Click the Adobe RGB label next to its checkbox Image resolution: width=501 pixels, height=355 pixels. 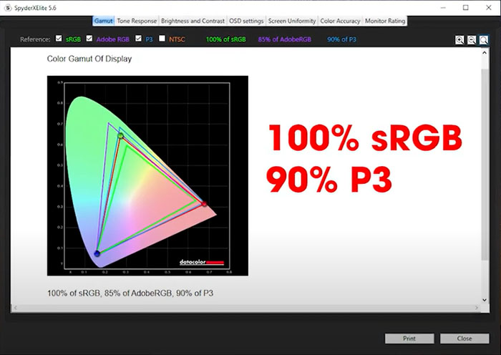tap(113, 39)
